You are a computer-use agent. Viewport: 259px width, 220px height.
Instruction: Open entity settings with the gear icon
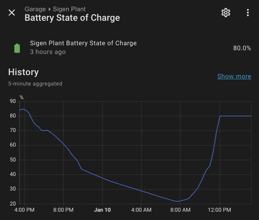[226, 13]
